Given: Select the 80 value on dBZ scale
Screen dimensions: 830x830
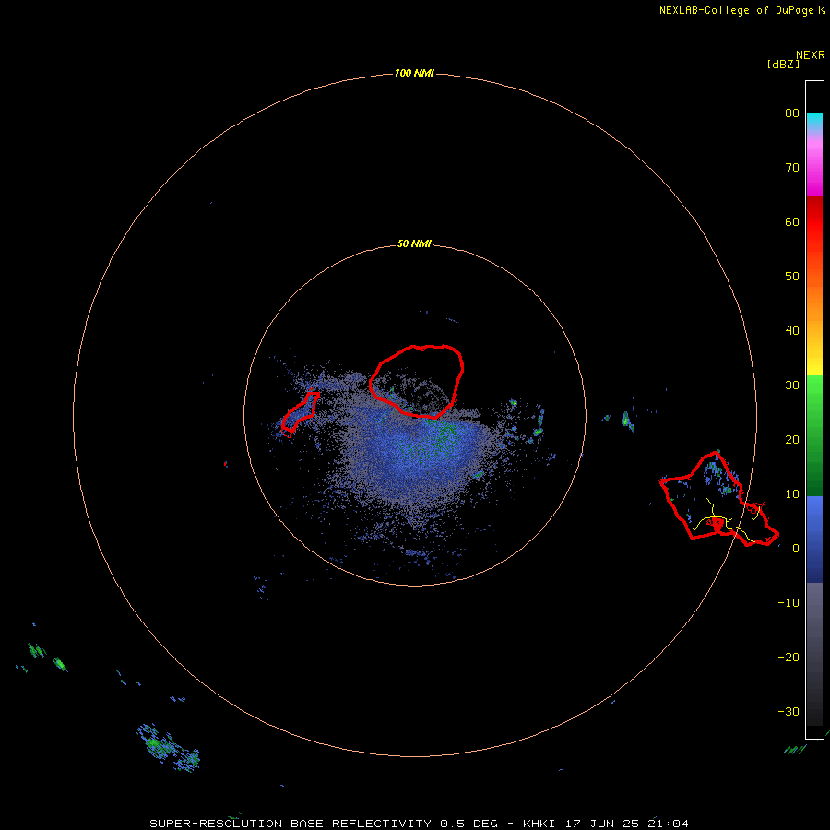Looking at the screenshot, I should [x=792, y=113].
